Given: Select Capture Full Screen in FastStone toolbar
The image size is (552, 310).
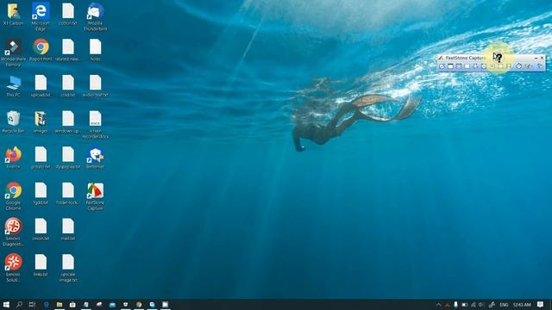Looking at the screenshot, I should tap(483, 66).
